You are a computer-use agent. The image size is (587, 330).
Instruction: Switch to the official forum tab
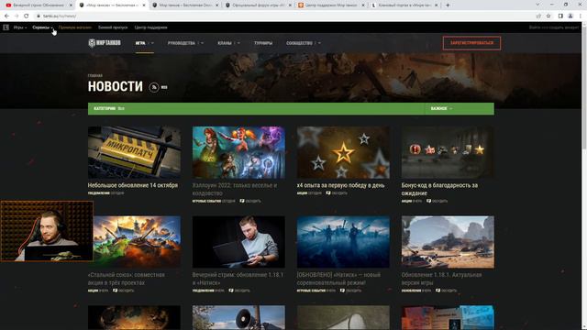(259, 5)
